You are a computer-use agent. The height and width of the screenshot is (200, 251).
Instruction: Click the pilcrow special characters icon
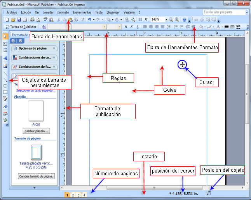(146, 20)
